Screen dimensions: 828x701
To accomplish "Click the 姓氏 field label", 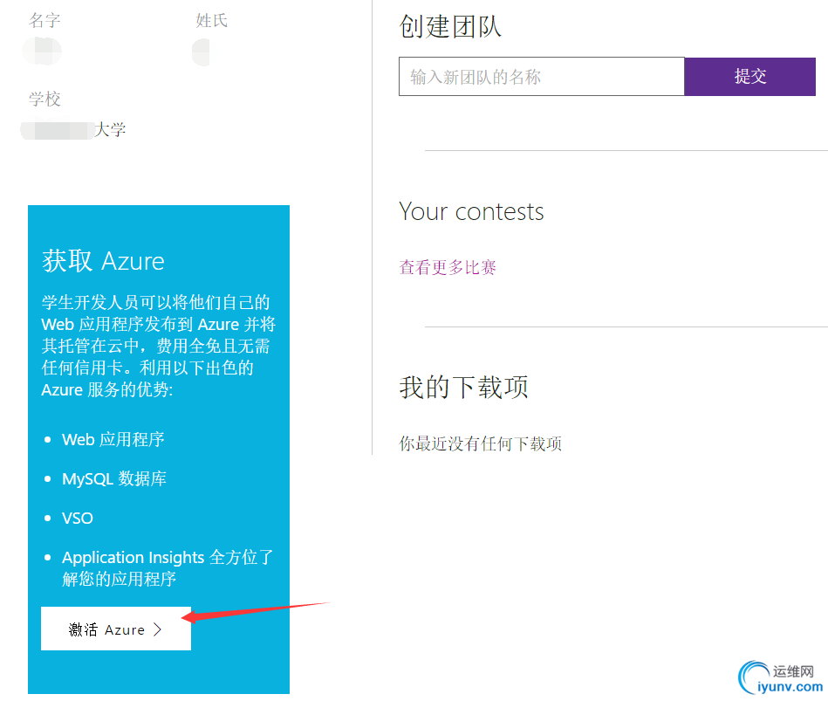I will tap(212, 21).
